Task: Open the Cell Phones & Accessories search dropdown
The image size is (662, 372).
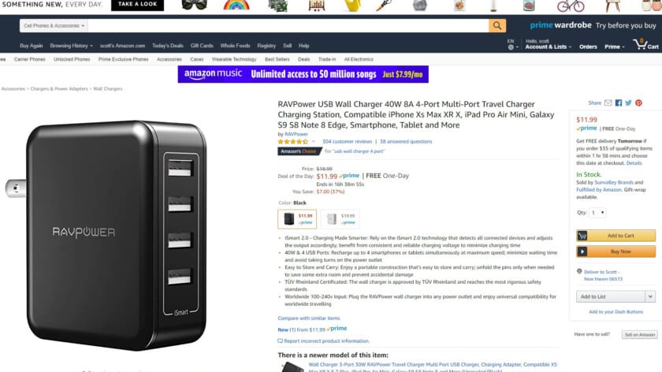Action: tap(54, 26)
